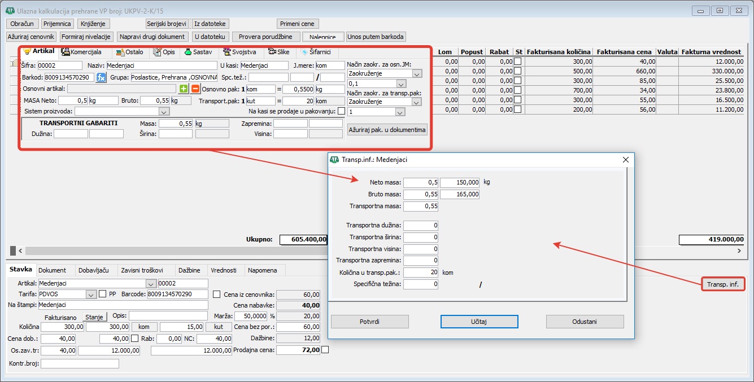This screenshot has height=382, width=754.
Task: Cancel with the Odustani button
Action: pos(585,322)
